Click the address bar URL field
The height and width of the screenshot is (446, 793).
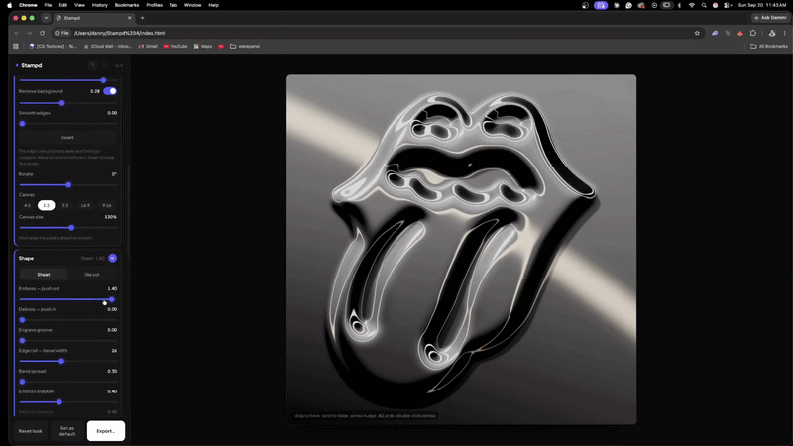pos(380,33)
